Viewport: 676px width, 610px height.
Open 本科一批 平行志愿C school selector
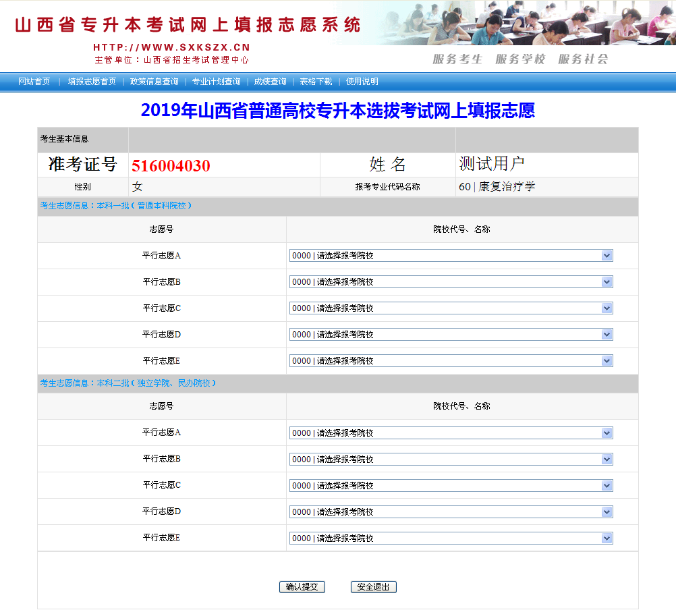tap(451, 308)
